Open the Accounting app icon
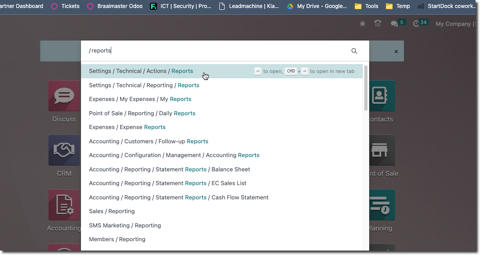480x255 pixels. click(64, 205)
